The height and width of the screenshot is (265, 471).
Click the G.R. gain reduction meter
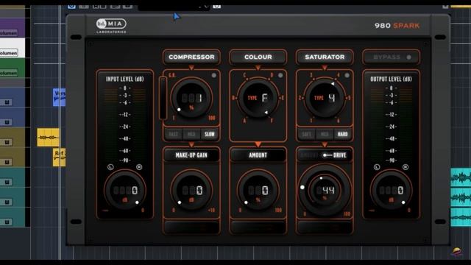(163, 98)
